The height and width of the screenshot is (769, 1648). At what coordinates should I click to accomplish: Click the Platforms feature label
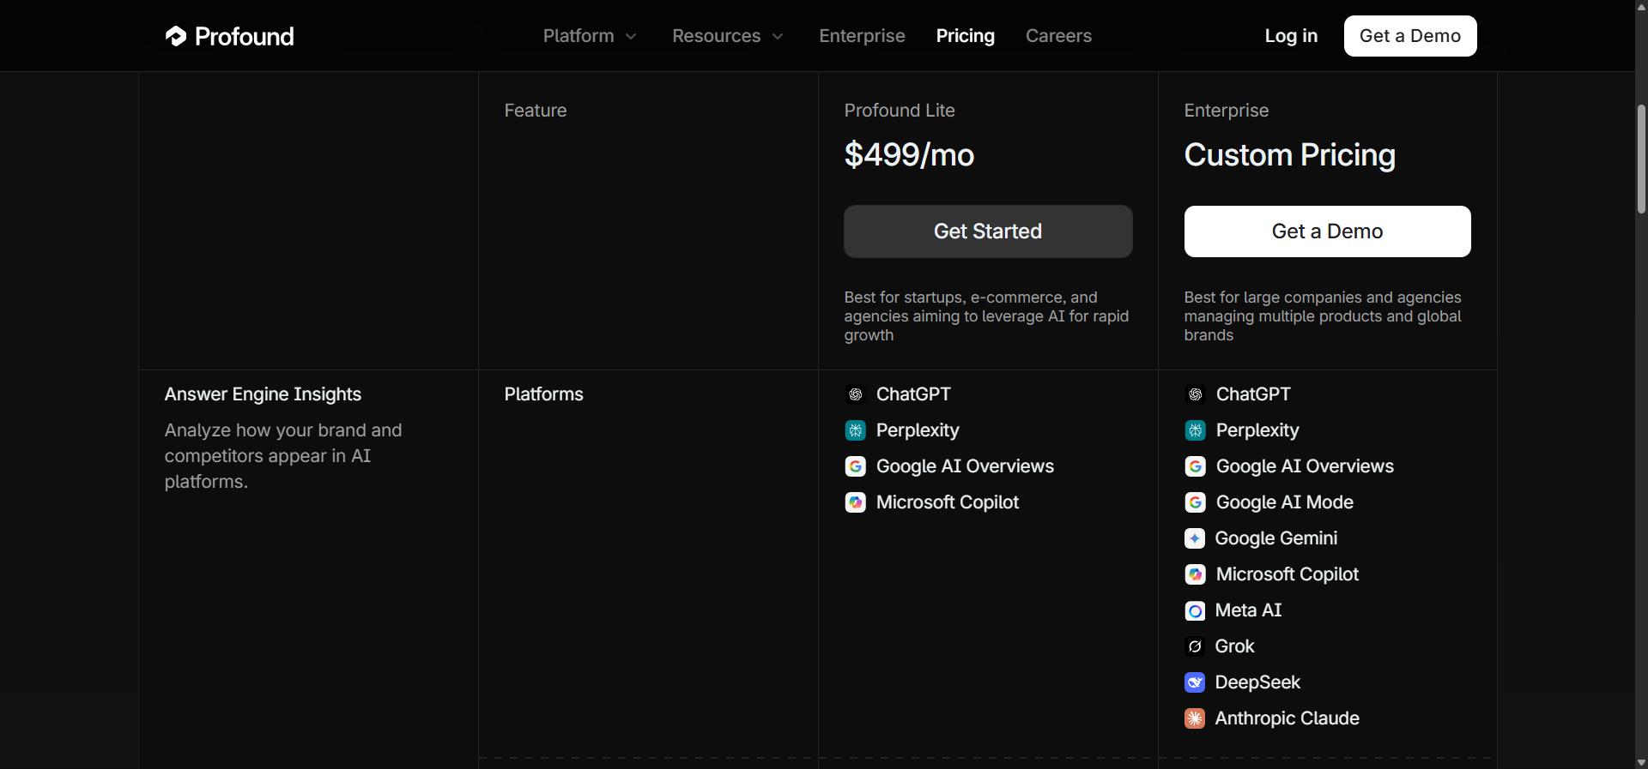544,394
